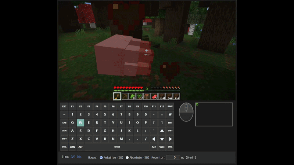Click the health hearts bar
294x165 pixels.
click(128, 88)
